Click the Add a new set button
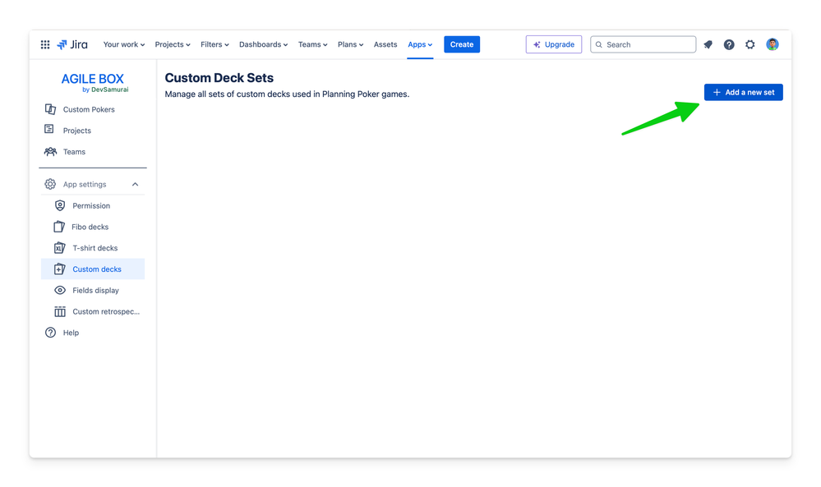The image size is (821, 487). point(744,92)
